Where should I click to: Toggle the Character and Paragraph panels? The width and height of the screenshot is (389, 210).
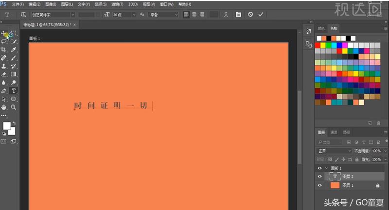pyautogui.click(x=238, y=15)
